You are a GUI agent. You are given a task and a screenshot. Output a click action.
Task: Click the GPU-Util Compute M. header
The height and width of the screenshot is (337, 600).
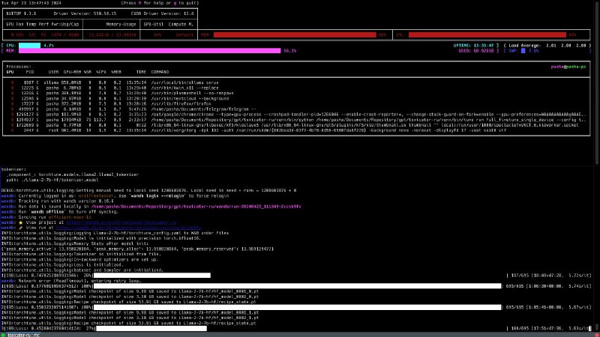pyautogui.click(x=168, y=25)
